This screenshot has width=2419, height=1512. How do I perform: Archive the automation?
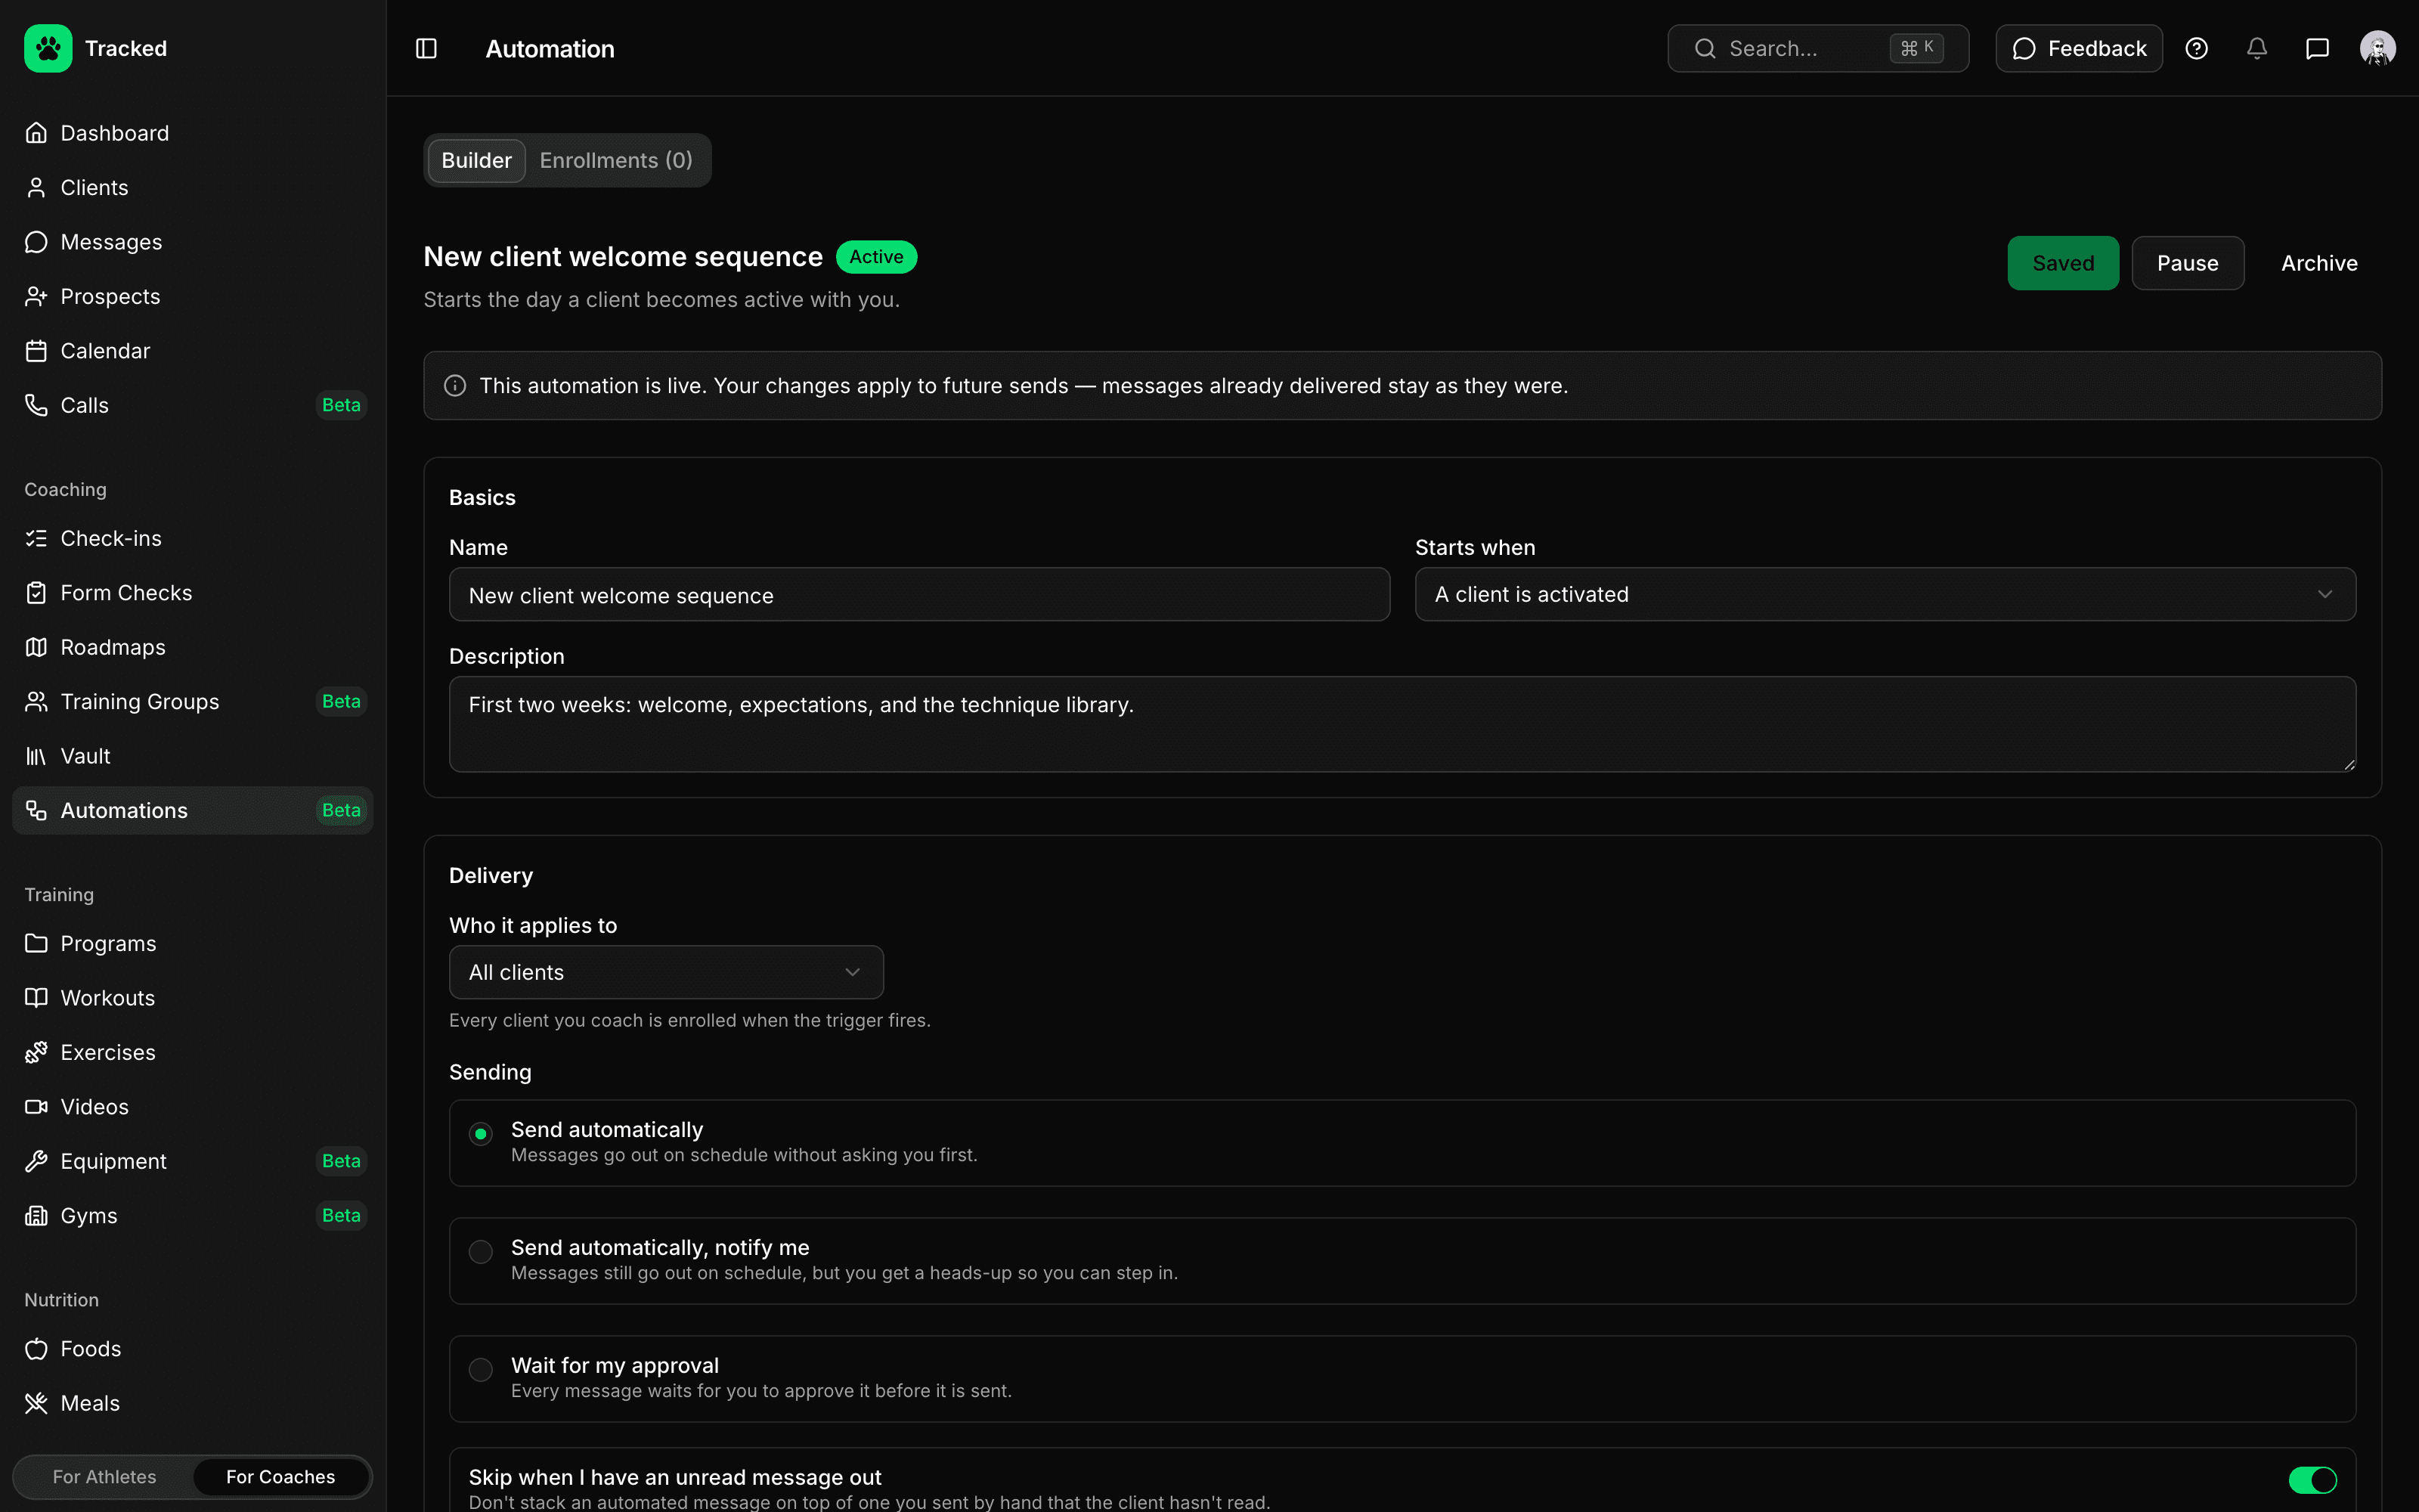2319,263
